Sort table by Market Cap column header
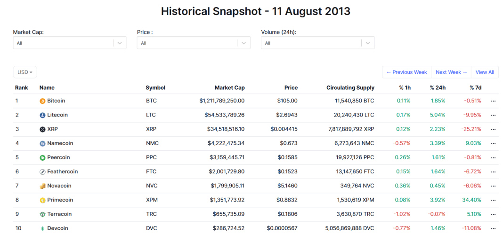The height and width of the screenshot is (234, 503). tap(229, 88)
